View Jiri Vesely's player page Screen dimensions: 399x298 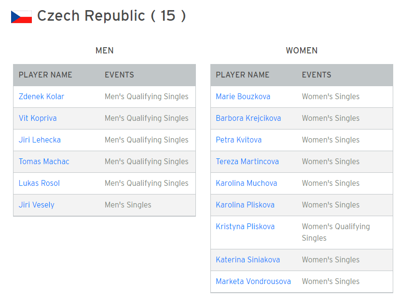click(x=36, y=205)
